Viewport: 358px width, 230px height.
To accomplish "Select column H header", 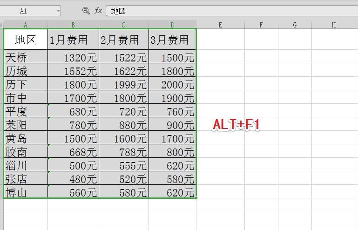I will point(334,25).
